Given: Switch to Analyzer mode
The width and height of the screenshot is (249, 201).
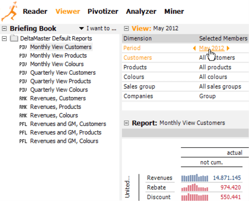Looking at the screenshot, I should [141, 11].
